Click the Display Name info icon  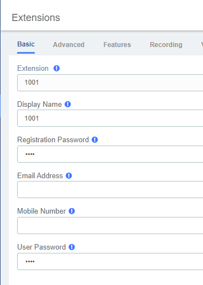coord(68,105)
